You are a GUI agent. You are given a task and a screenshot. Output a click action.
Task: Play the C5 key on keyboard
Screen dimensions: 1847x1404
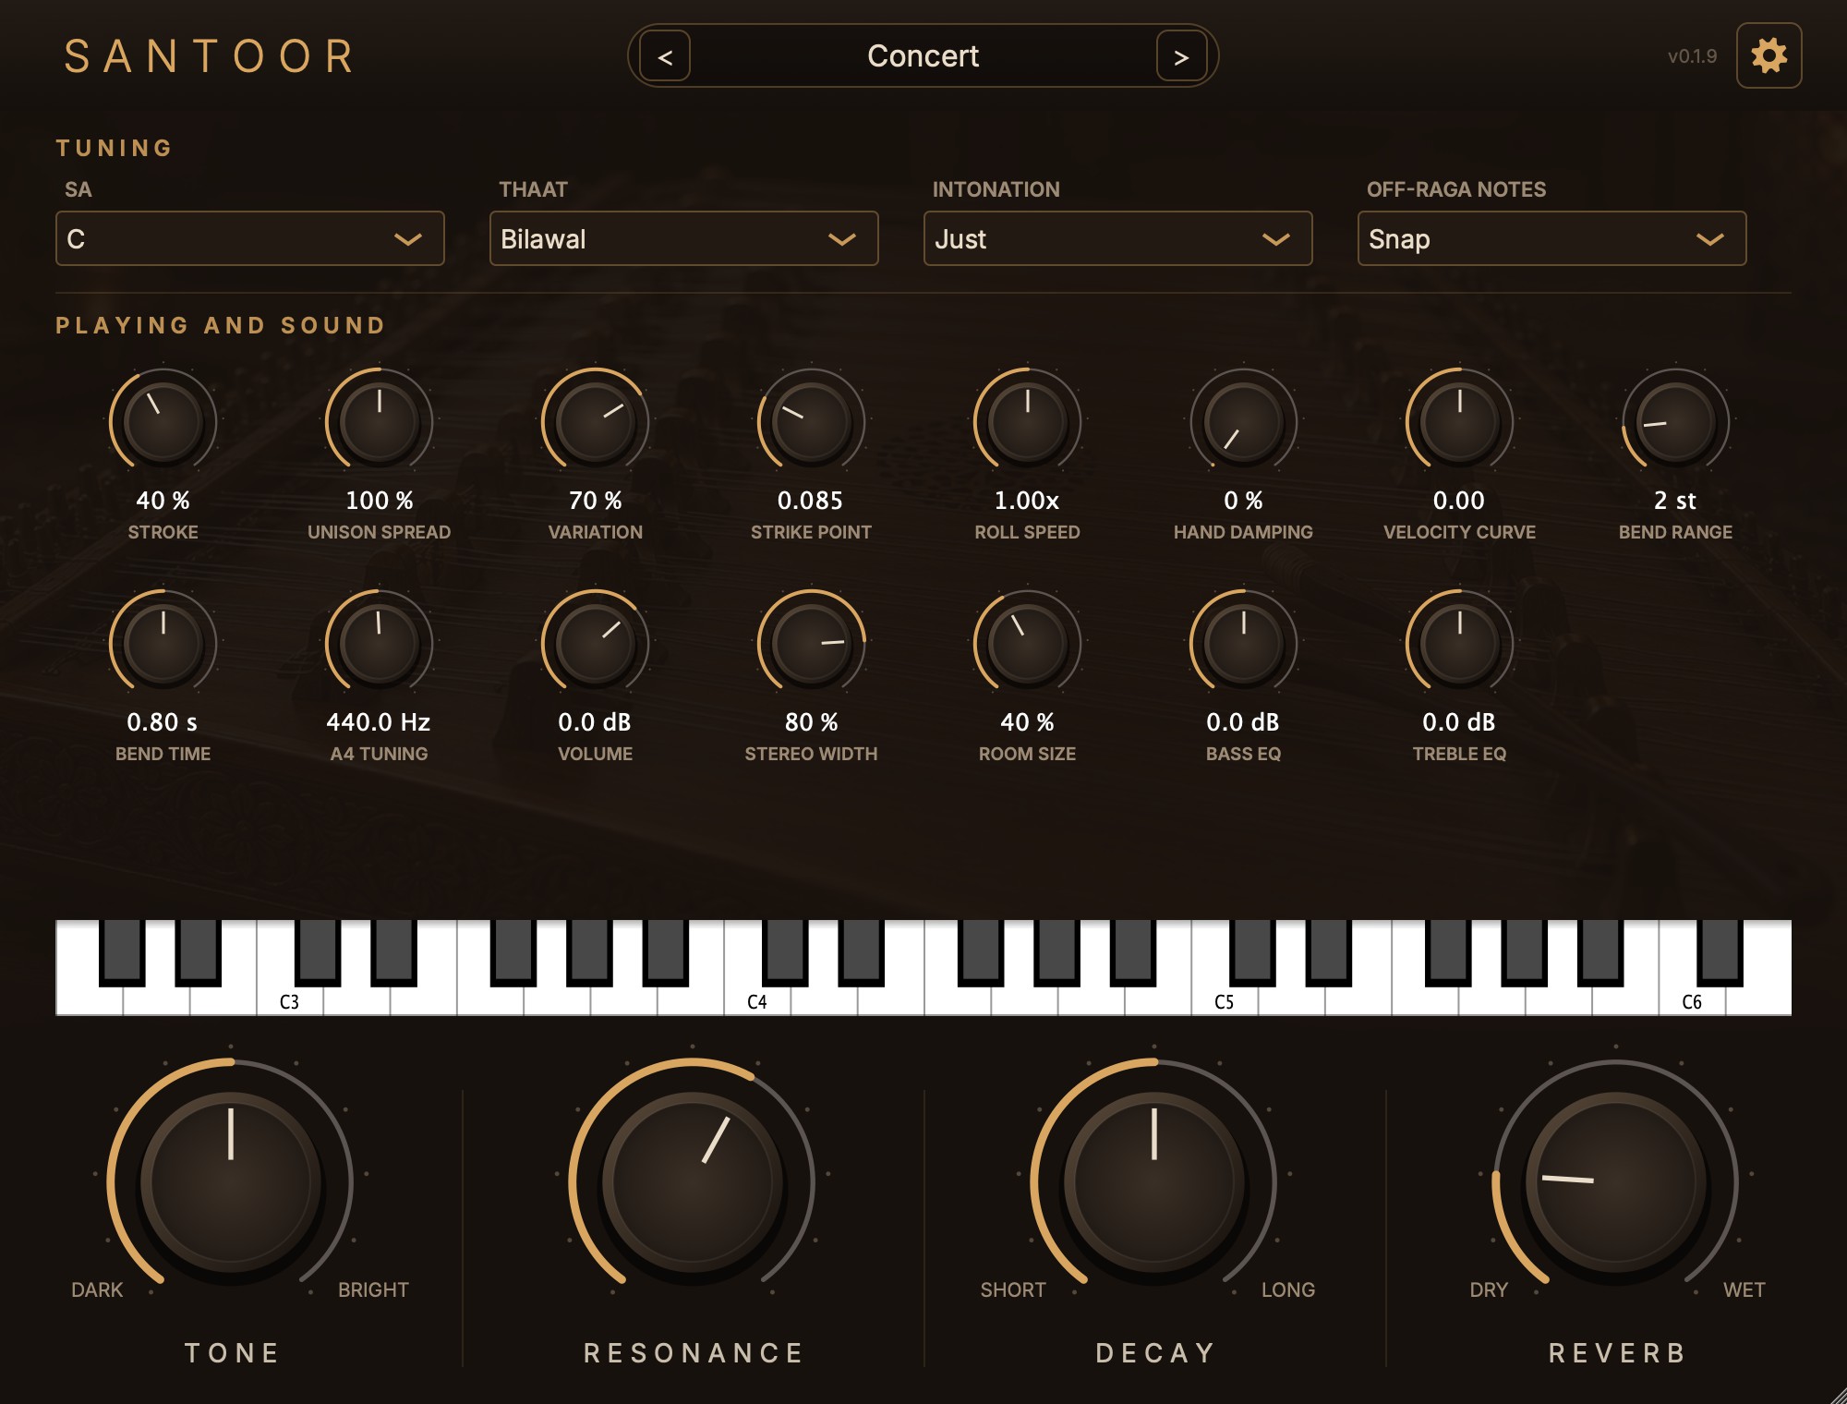[x=1225, y=1001]
